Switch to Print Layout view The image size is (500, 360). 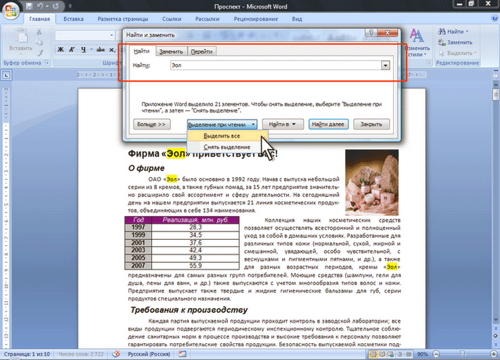[x=373, y=354]
